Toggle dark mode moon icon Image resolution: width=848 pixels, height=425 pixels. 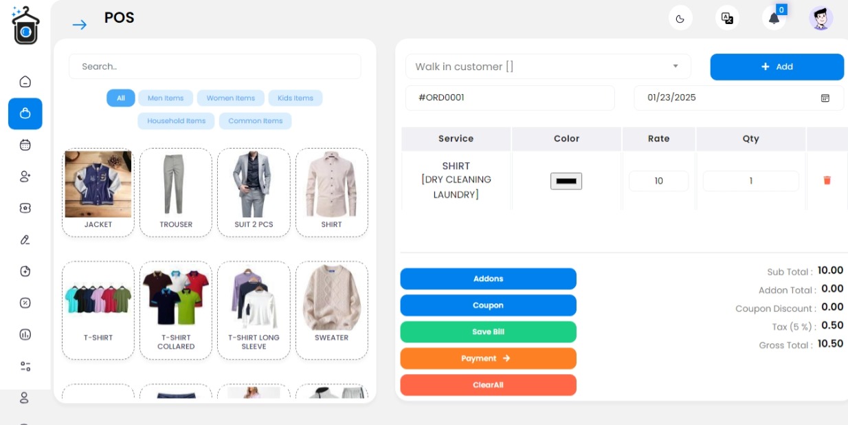680,18
